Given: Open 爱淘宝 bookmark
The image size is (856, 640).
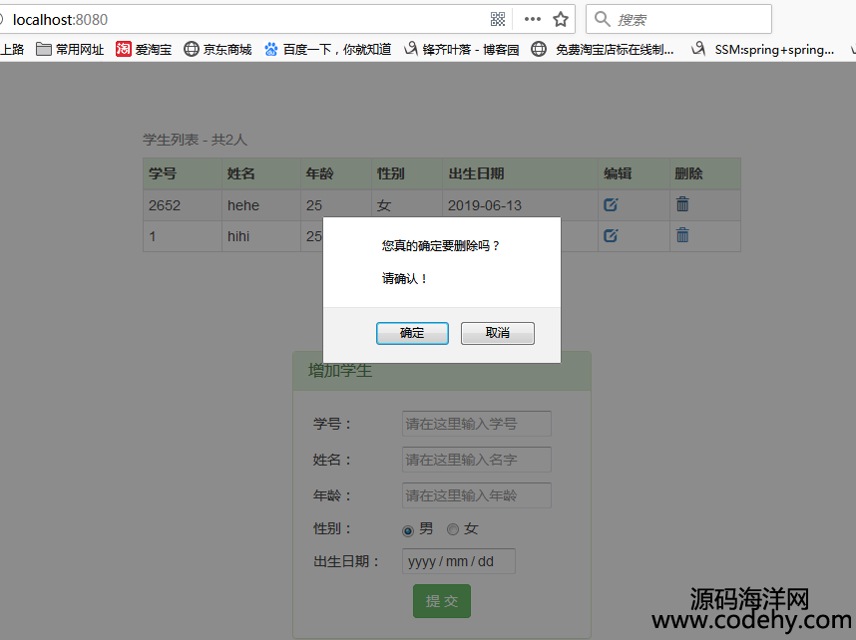Looking at the screenshot, I should [144, 49].
